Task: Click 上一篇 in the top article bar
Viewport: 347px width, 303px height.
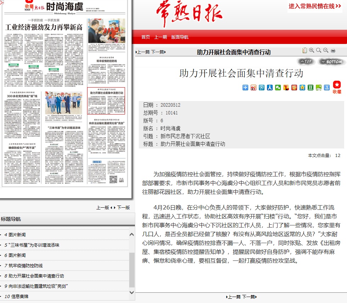Action: point(143,52)
